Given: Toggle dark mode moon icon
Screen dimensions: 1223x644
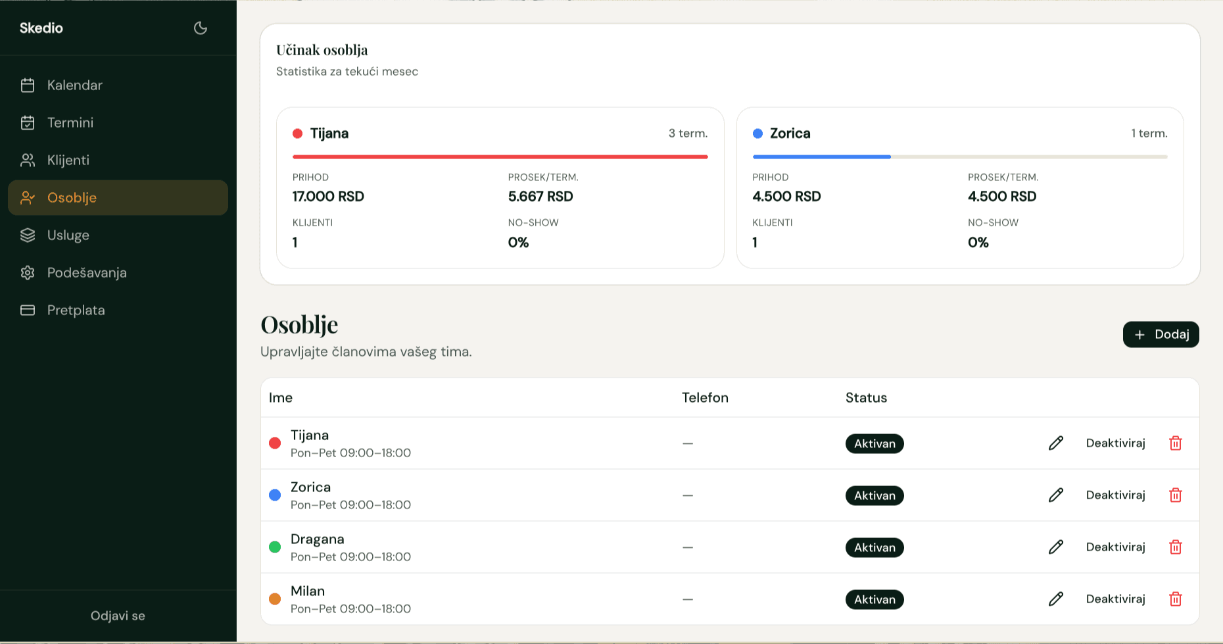Looking at the screenshot, I should pos(201,28).
